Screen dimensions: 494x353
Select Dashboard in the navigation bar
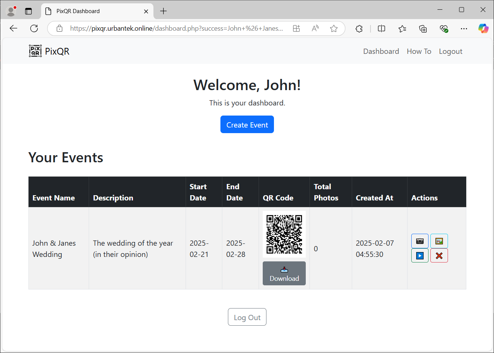tap(381, 51)
